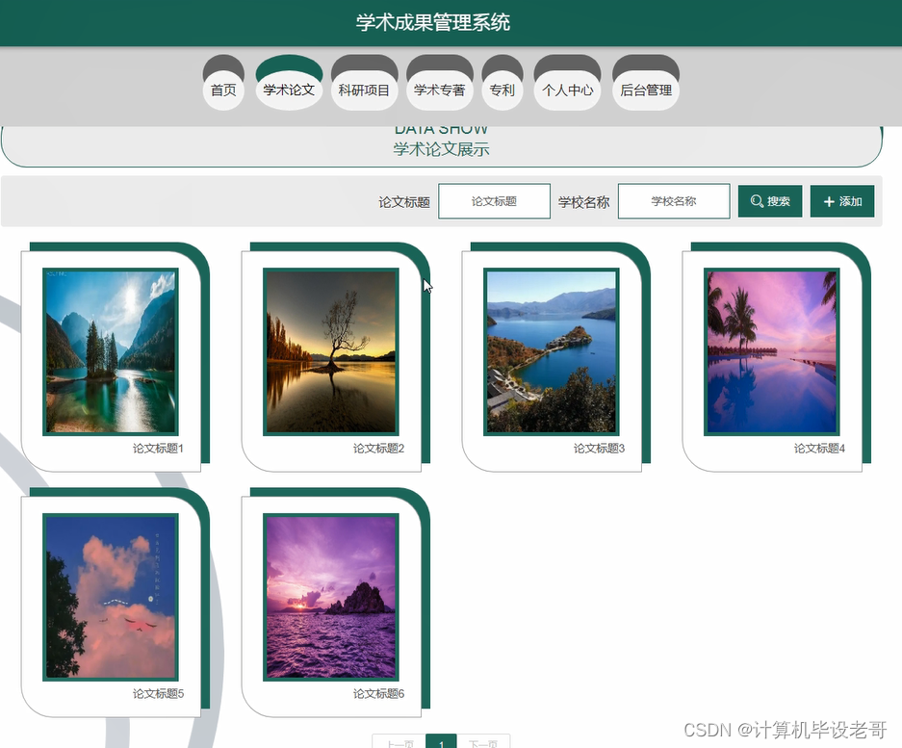Click the 学术成果管理系统 header title
This screenshot has height=748, width=902.
pyautogui.click(x=432, y=22)
